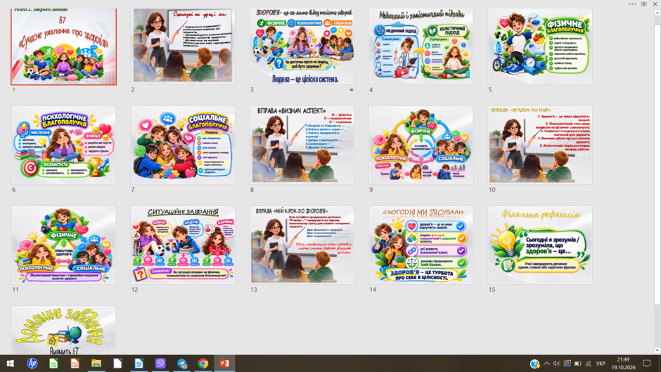Screen dimensions: 661x372
Task: Select slide 13 'МІЙ КРОК ДО ЗДОРОВ'Я'
Action: pos(302,245)
